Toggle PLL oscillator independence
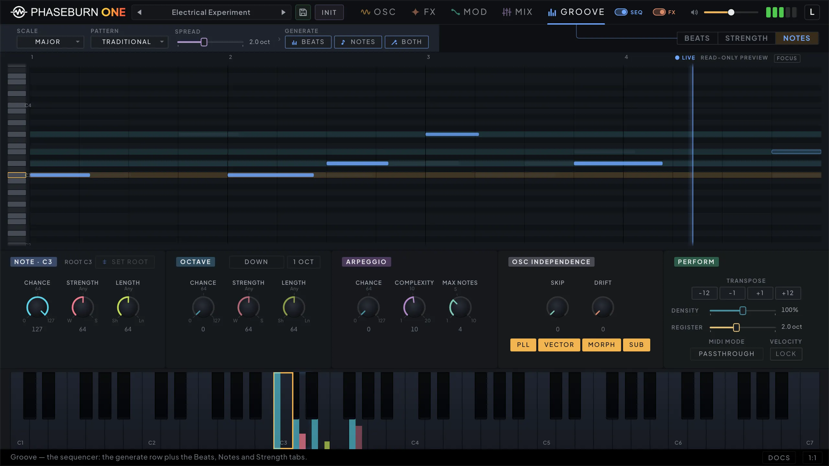The width and height of the screenshot is (829, 466). tap(523, 345)
